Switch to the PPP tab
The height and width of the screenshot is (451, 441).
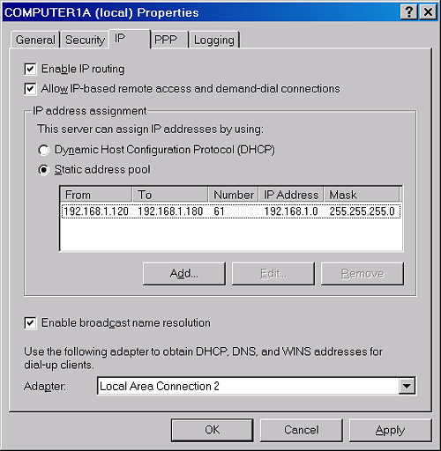pos(169,40)
